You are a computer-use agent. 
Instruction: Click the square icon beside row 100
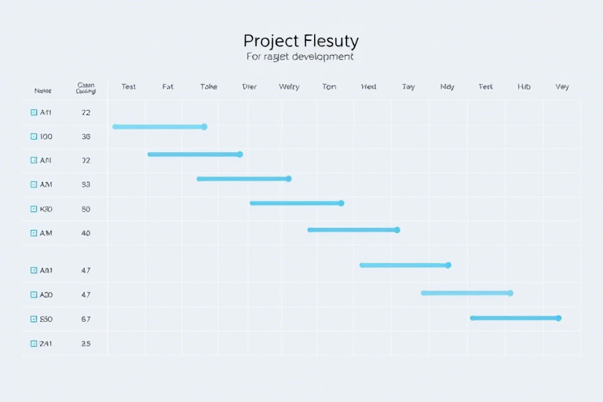[34, 137]
